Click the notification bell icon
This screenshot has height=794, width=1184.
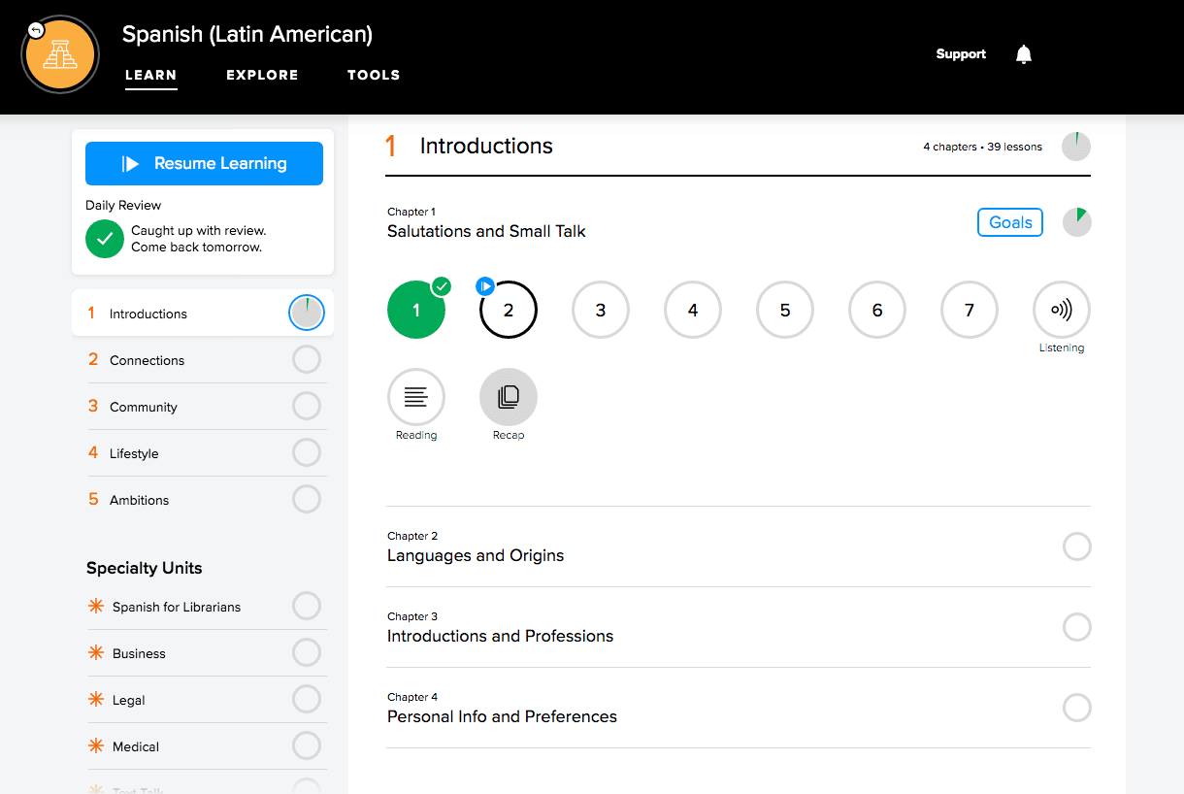tap(1023, 54)
